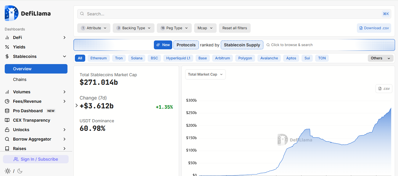
Task: Collapse the Stablecoins sidebar section
Action: point(65,56)
